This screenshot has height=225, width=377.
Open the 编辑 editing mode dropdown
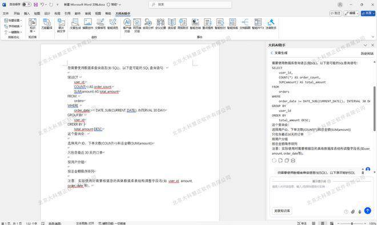(351, 13)
